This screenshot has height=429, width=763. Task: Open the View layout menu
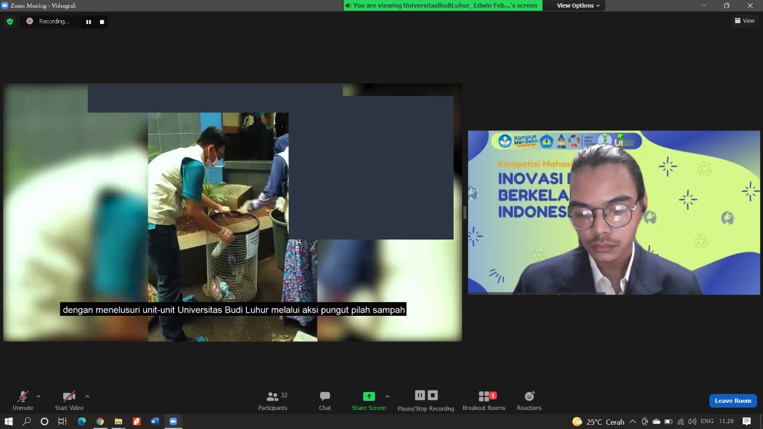pos(745,20)
